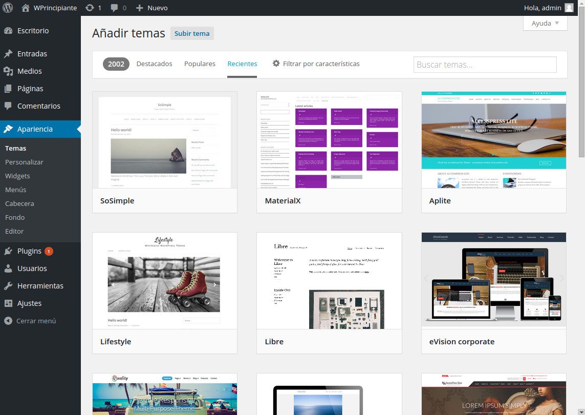Open the WPrincipiante home icon
585x415 pixels.
click(x=26, y=8)
